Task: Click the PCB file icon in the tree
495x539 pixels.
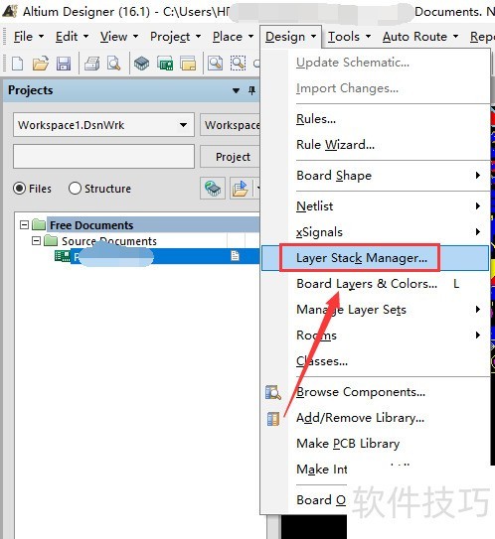Action: pyautogui.click(x=63, y=256)
